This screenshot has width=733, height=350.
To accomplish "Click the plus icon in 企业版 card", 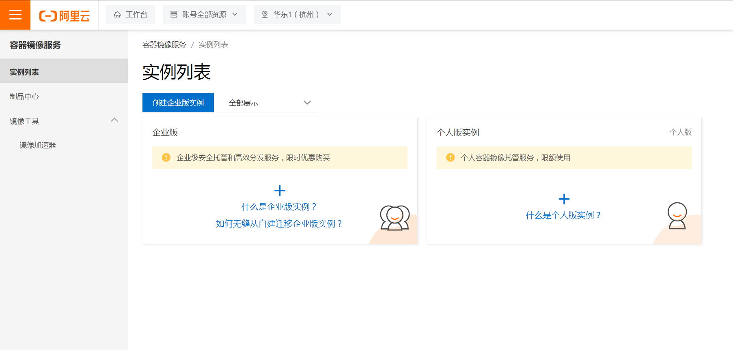I will 280,190.
